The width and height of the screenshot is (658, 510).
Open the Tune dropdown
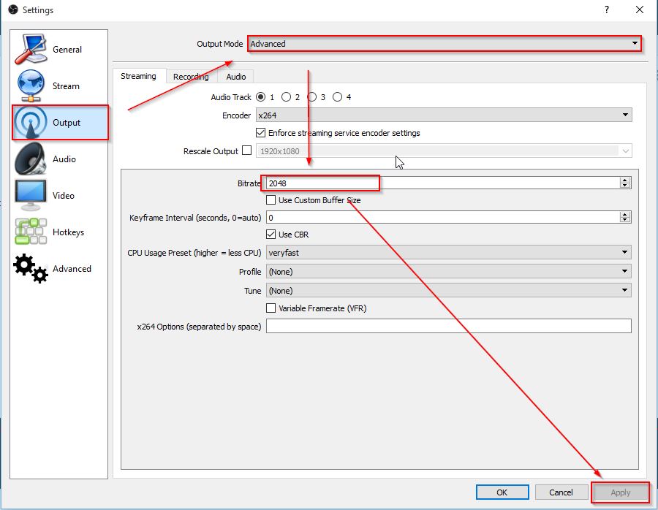[x=449, y=290]
